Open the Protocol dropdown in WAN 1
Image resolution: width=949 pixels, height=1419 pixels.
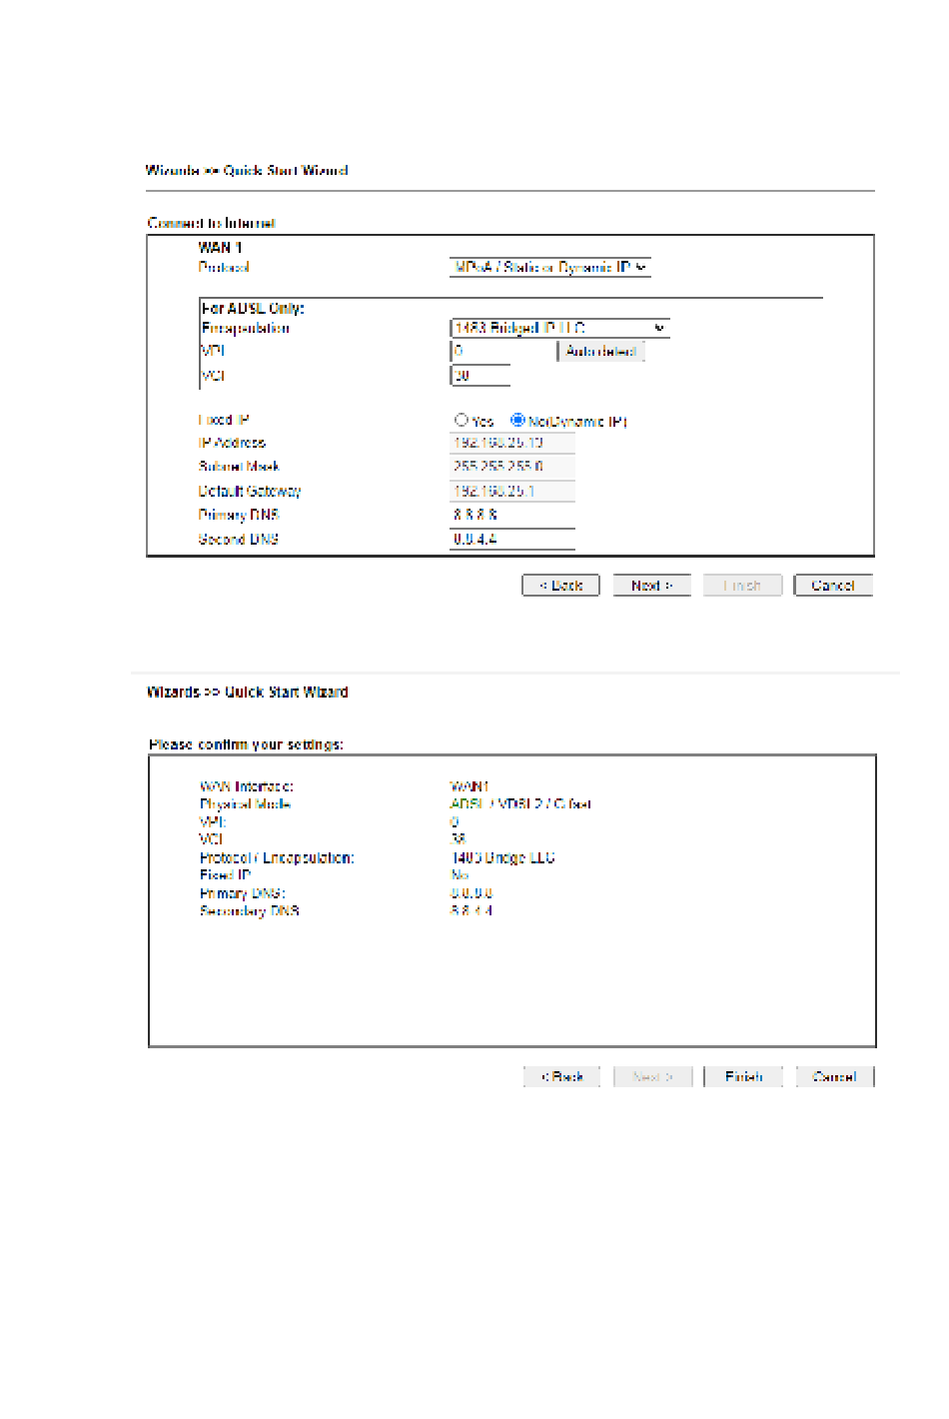(x=550, y=267)
